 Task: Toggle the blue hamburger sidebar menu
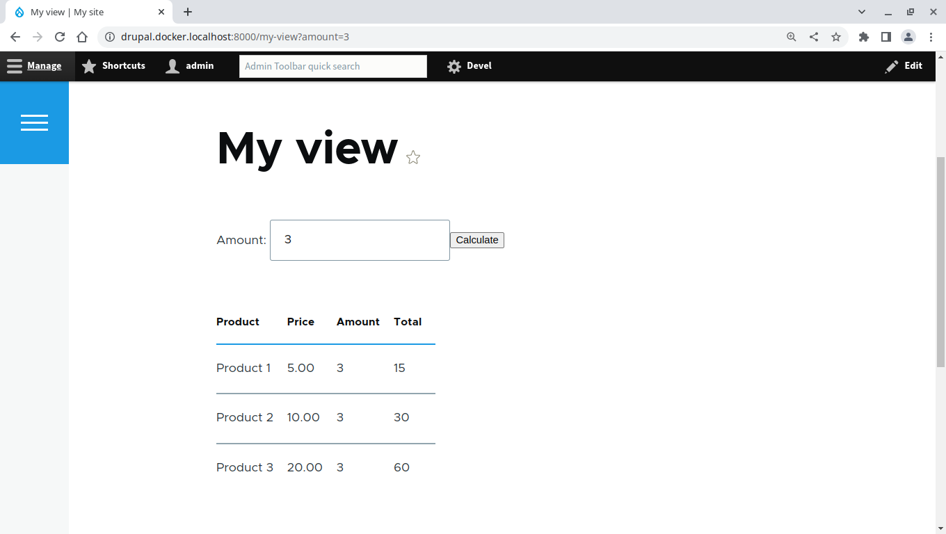34,123
